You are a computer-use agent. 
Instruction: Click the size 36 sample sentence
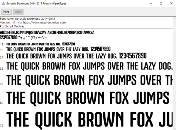pos(89,66)
